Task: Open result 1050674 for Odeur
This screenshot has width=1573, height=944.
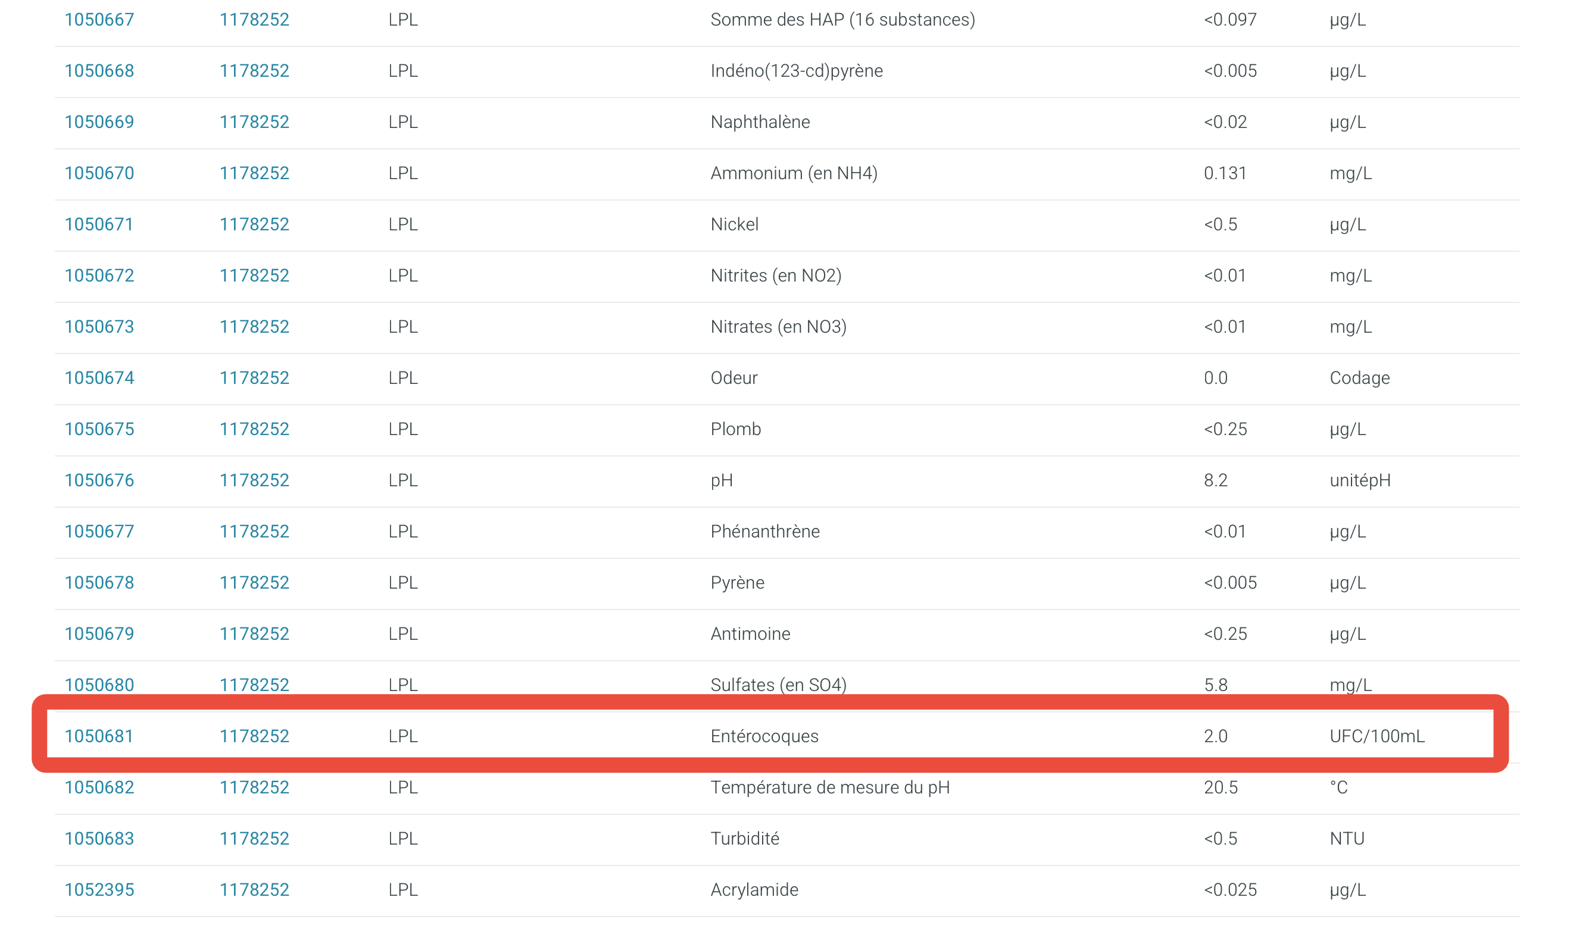Action: click(99, 378)
